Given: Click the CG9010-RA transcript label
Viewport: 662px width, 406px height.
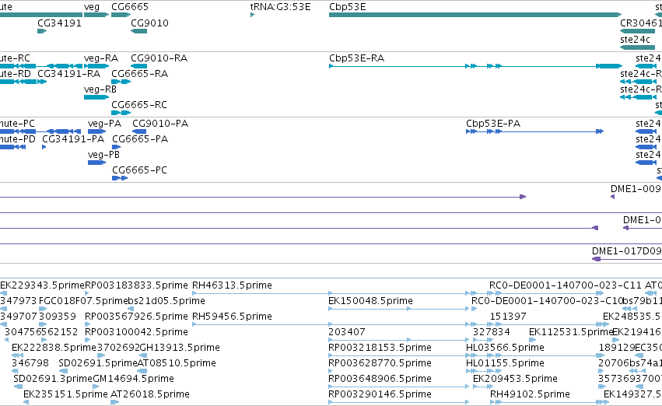Looking at the screenshot, I should point(159,58).
